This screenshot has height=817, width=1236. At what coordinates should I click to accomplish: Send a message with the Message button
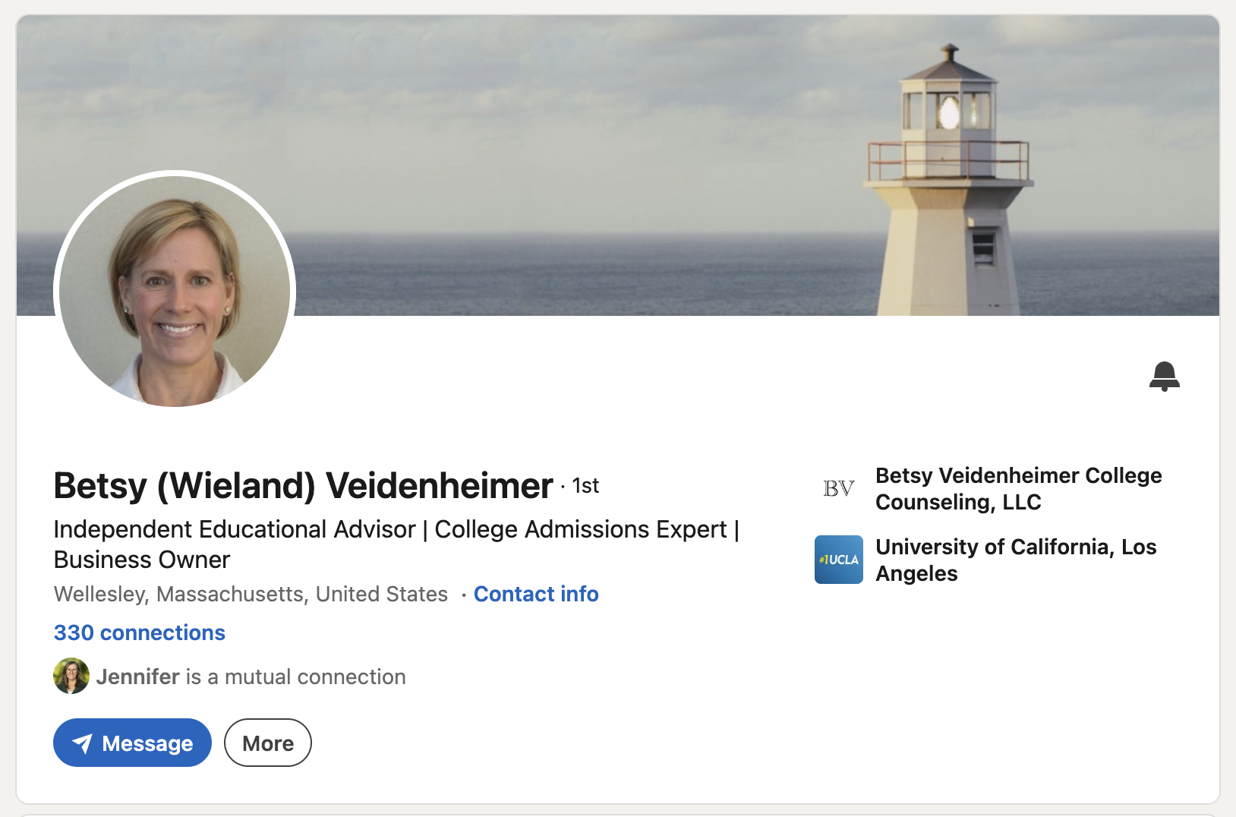(132, 743)
